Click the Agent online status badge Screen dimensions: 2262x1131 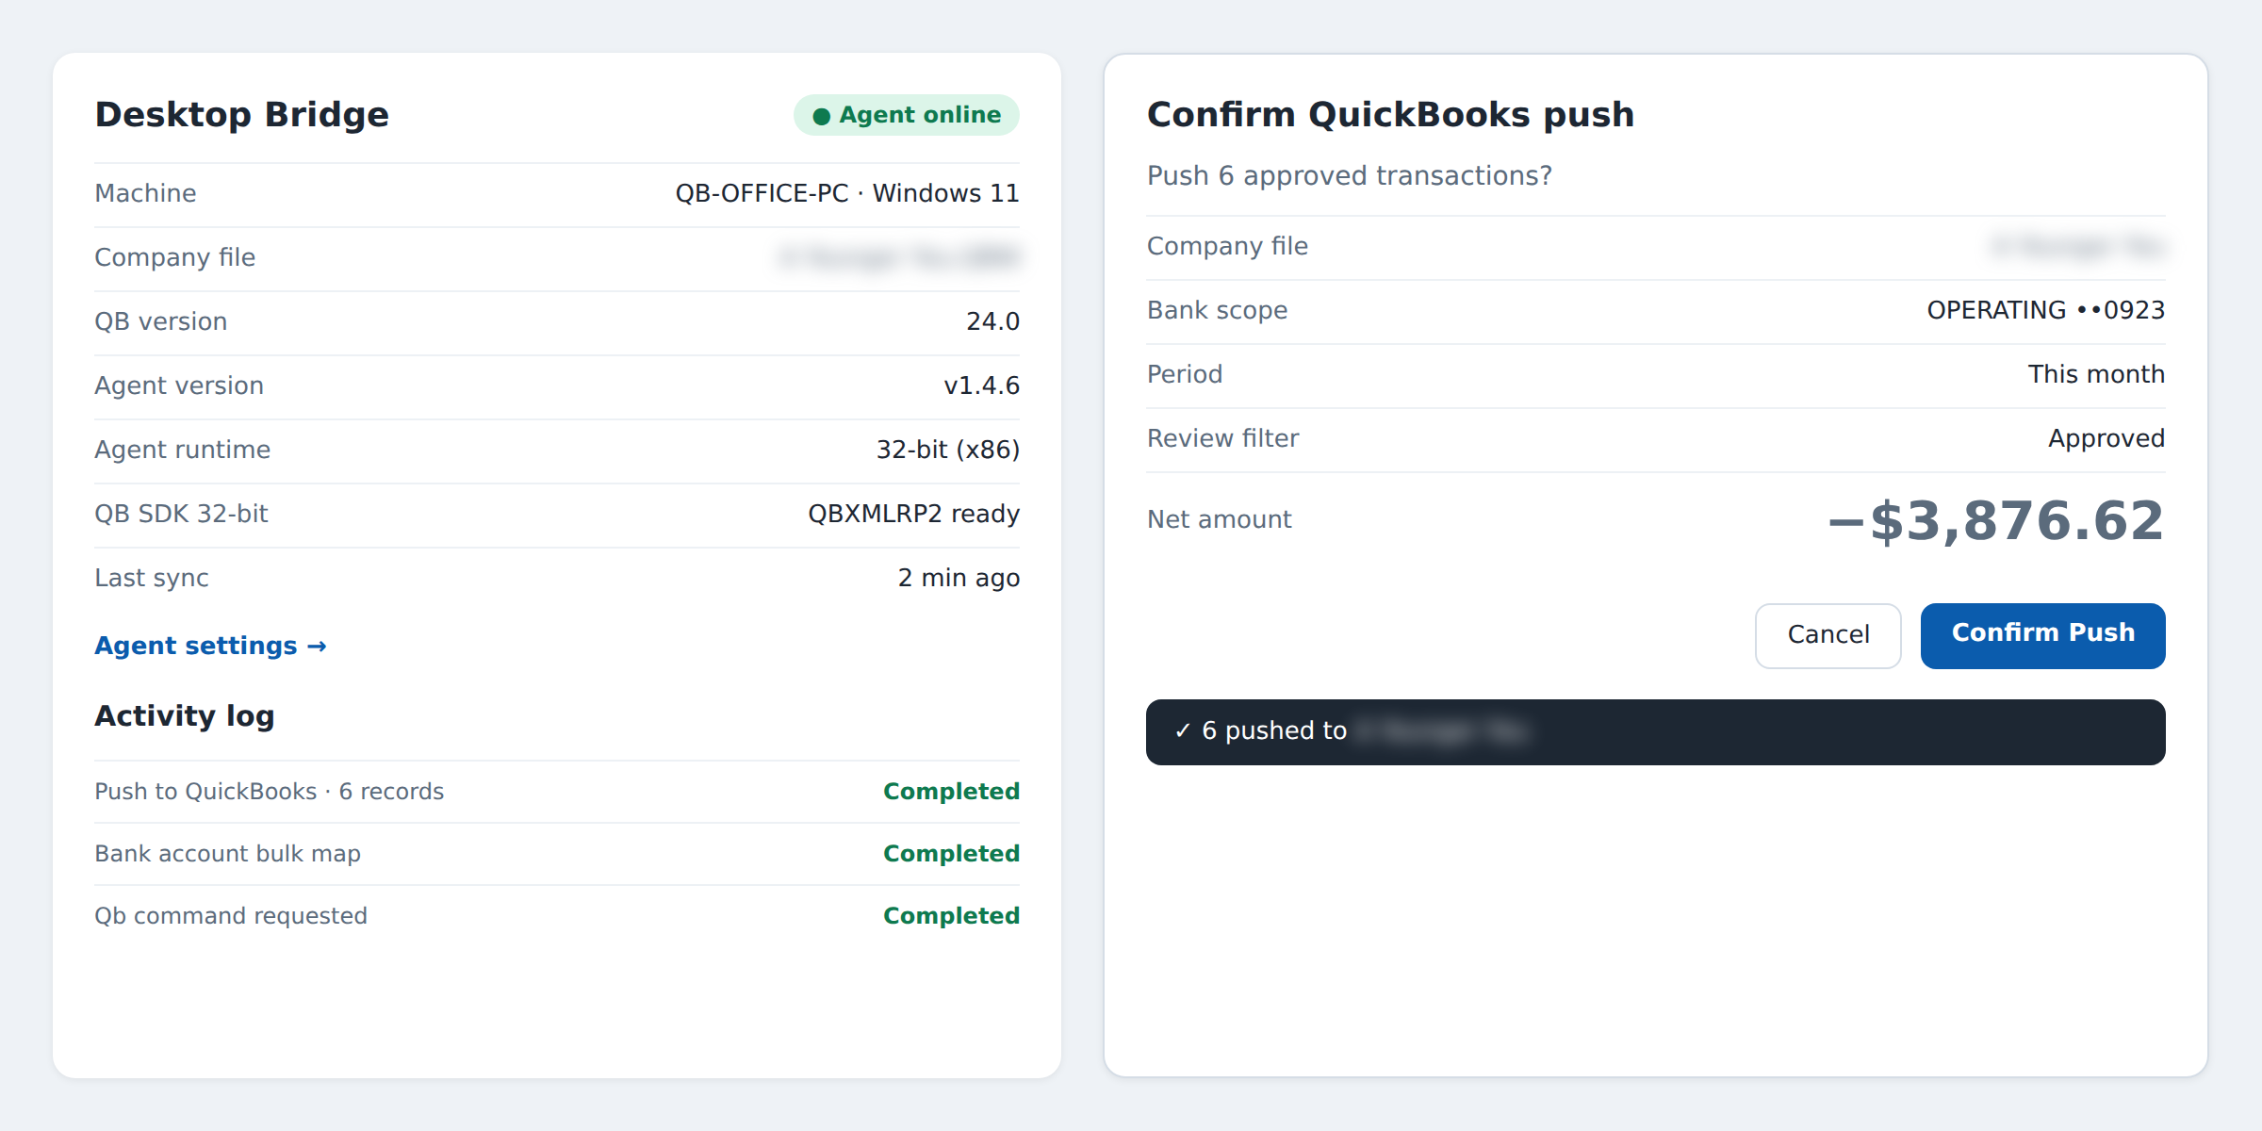(x=906, y=115)
